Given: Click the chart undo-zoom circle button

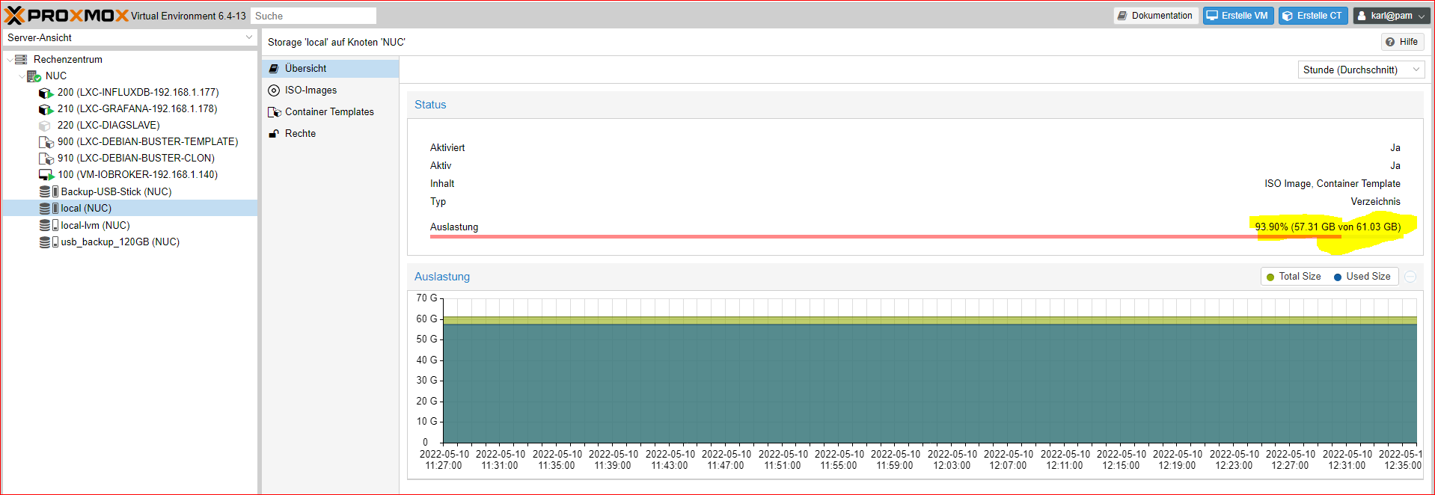Looking at the screenshot, I should pyautogui.click(x=1410, y=277).
